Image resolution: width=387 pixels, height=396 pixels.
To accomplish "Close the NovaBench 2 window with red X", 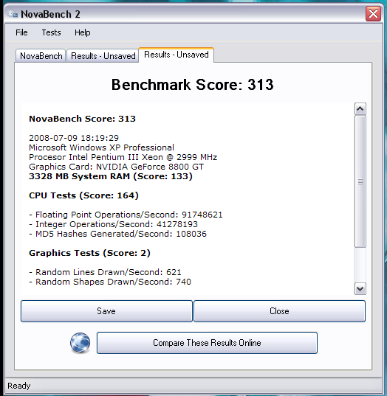I will point(373,13).
